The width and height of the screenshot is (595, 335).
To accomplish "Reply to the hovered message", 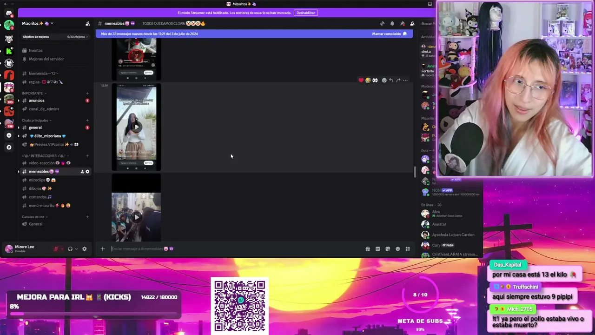I will point(391,80).
